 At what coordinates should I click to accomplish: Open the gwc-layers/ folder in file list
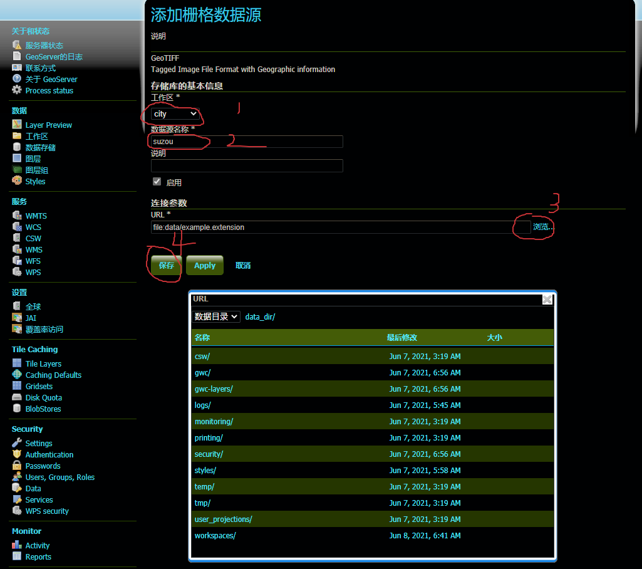point(214,389)
